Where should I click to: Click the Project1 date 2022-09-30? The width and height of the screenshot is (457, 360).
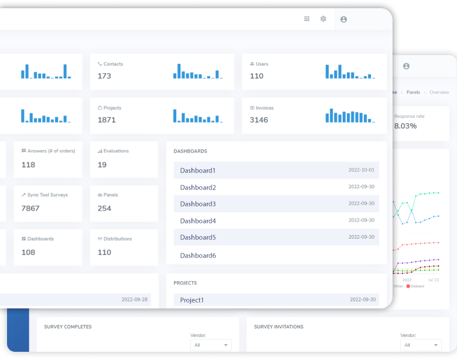click(363, 300)
